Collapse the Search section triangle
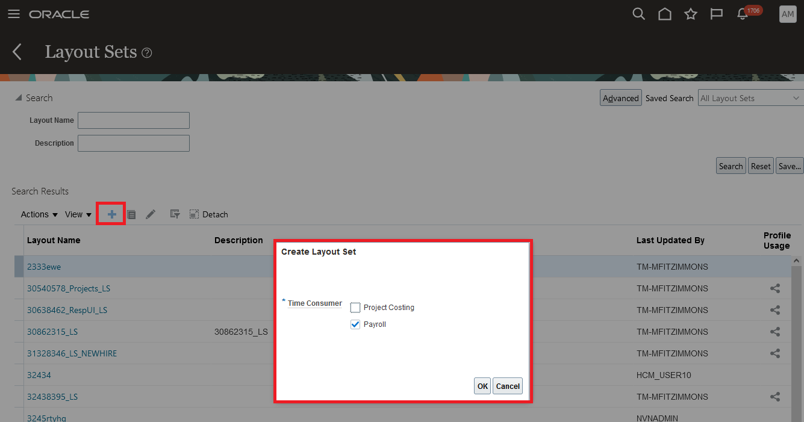The width and height of the screenshot is (804, 422). [20, 97]
